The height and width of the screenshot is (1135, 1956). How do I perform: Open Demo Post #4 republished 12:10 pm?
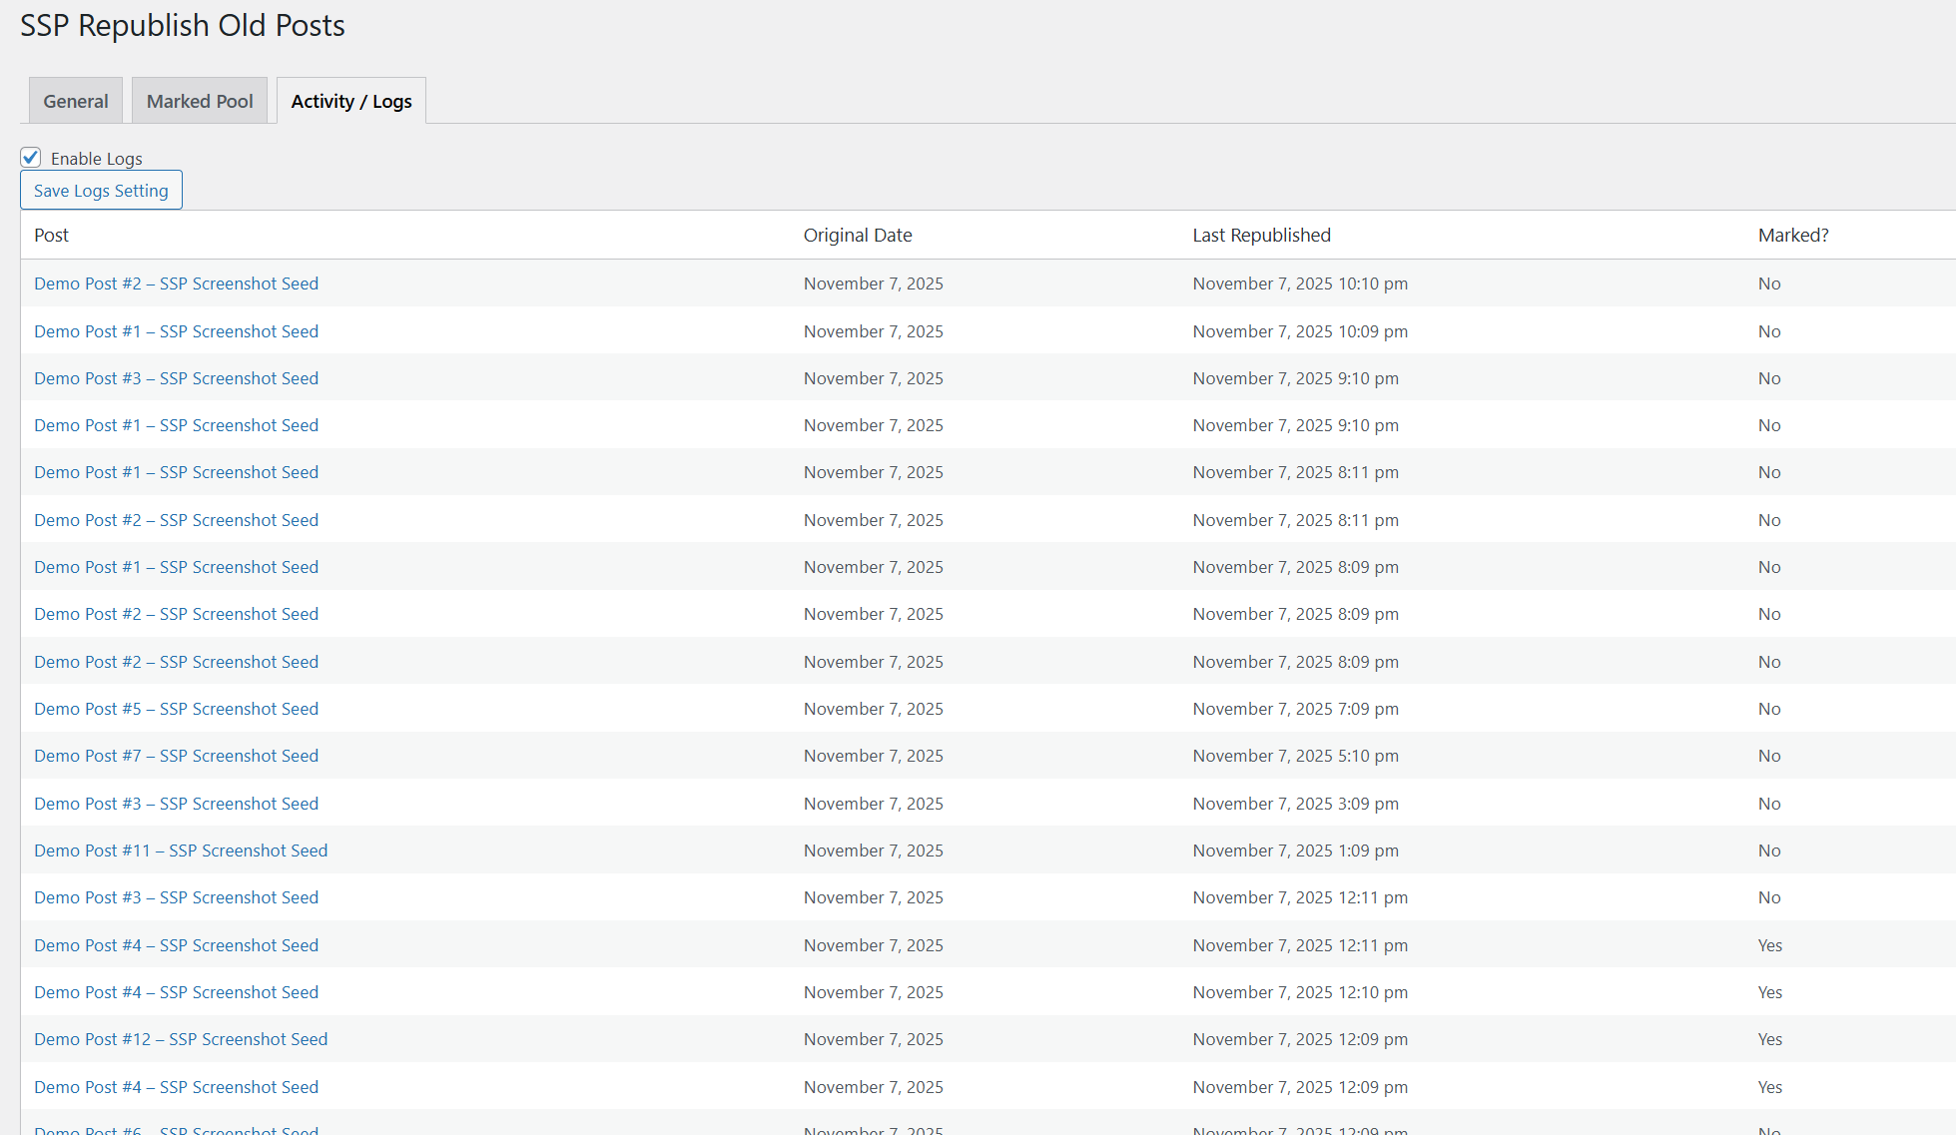[x=176, y=992]
